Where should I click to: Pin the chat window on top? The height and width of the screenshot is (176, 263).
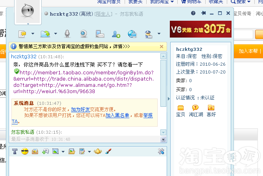[204, 13]
